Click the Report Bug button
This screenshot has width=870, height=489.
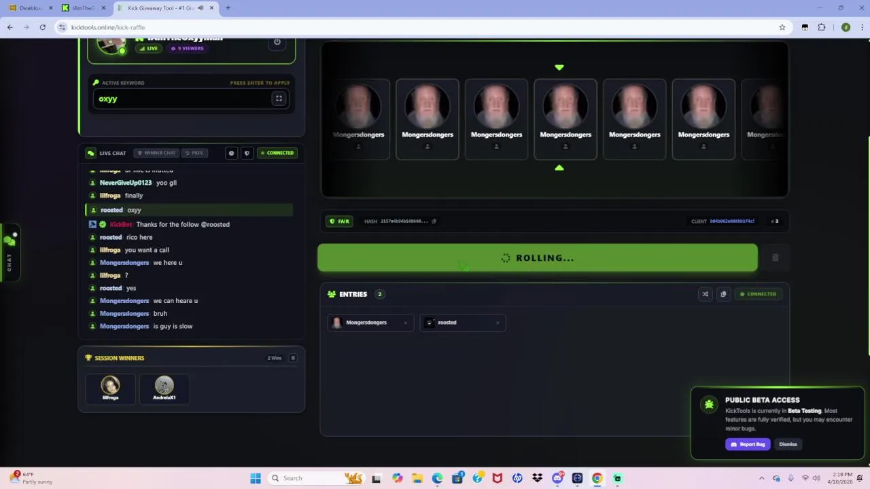coord(748,444)
